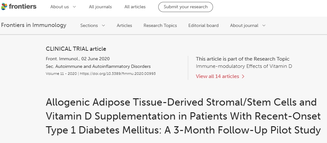Expand the About journal chevron
Screen dimensions: 327x143
click(264, 26)
